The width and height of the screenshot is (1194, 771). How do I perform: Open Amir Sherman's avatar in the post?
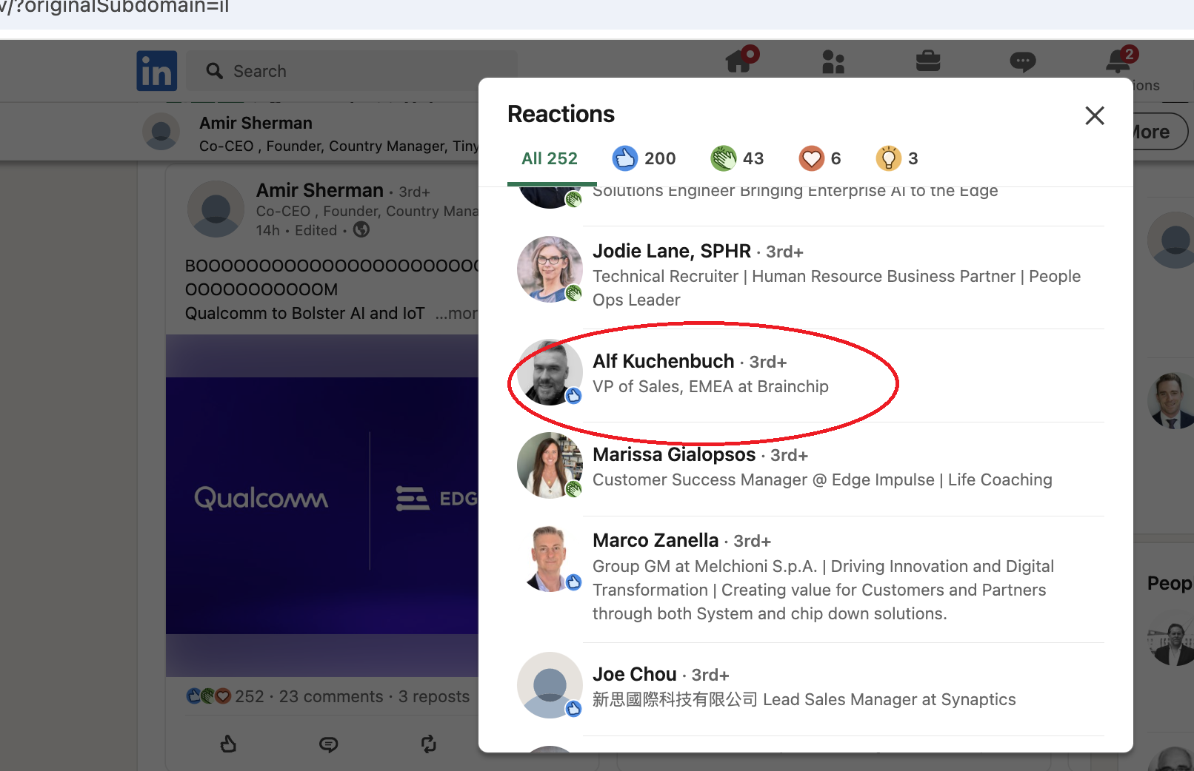(x=216, y=209)
